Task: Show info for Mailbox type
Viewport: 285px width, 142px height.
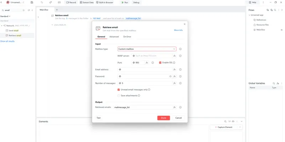Action: (180, 49)
